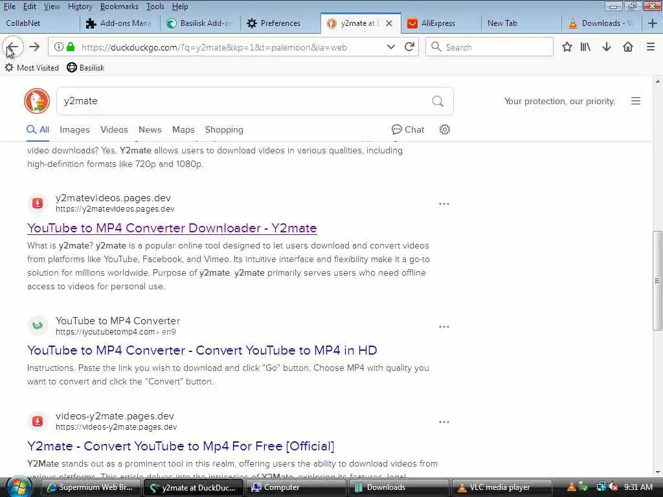The image size is (663, 497).
Task: Select the All results tab
Action: 38,129
